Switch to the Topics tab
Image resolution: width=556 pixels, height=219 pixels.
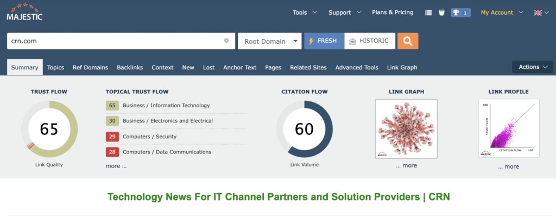tap(56, 67)
